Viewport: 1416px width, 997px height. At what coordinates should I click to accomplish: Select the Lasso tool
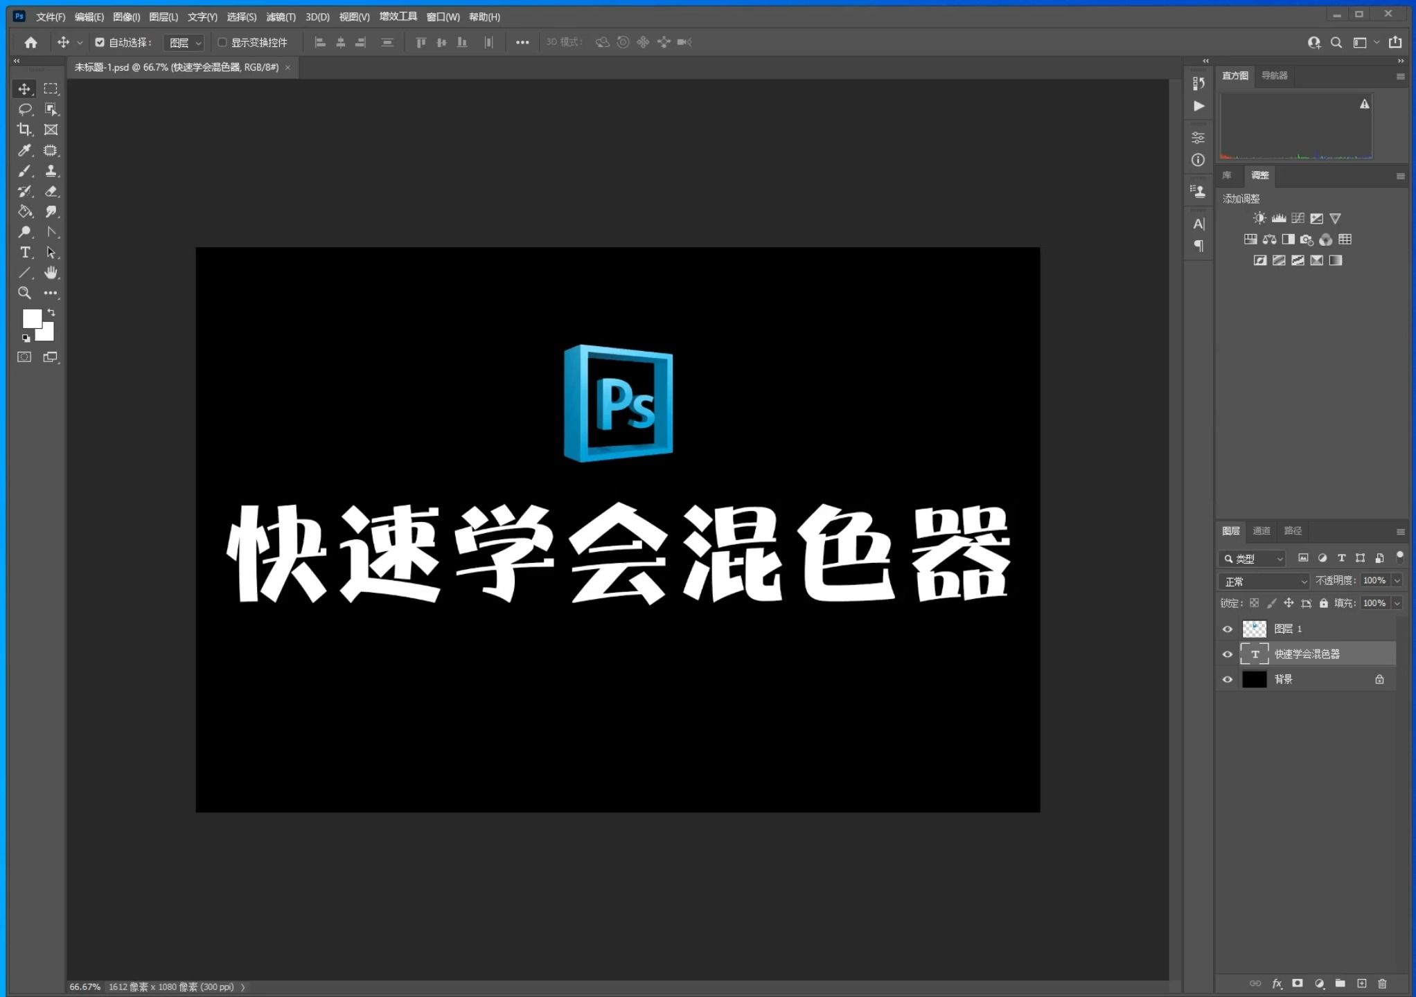pyautogui.click(x=25, y=109)
